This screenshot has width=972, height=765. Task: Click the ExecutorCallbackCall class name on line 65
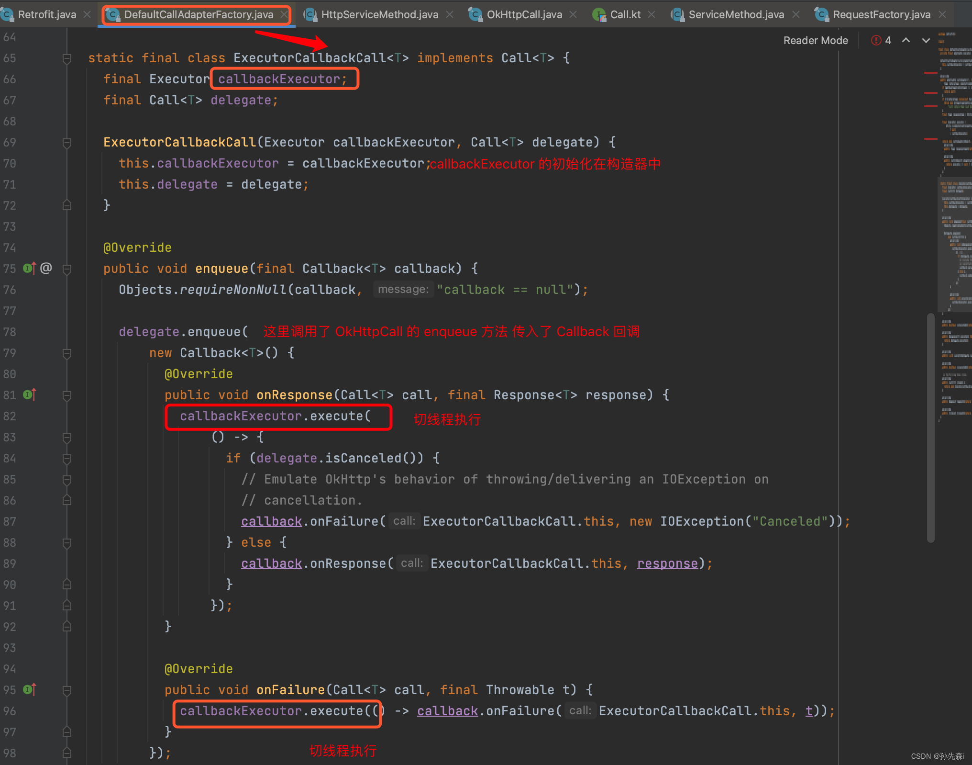[309, 58]
